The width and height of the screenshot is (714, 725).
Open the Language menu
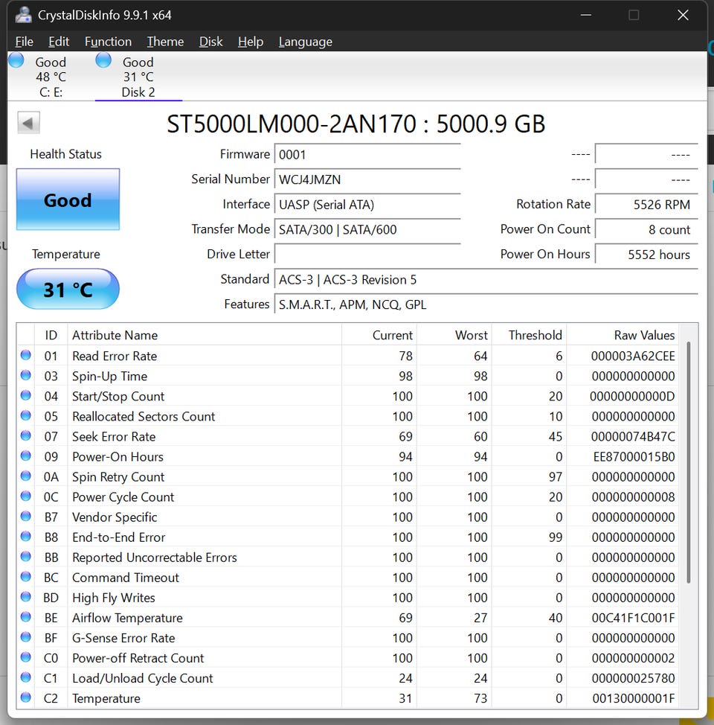305,42
